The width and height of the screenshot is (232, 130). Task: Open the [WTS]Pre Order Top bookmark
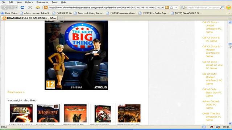click(154, 13)
